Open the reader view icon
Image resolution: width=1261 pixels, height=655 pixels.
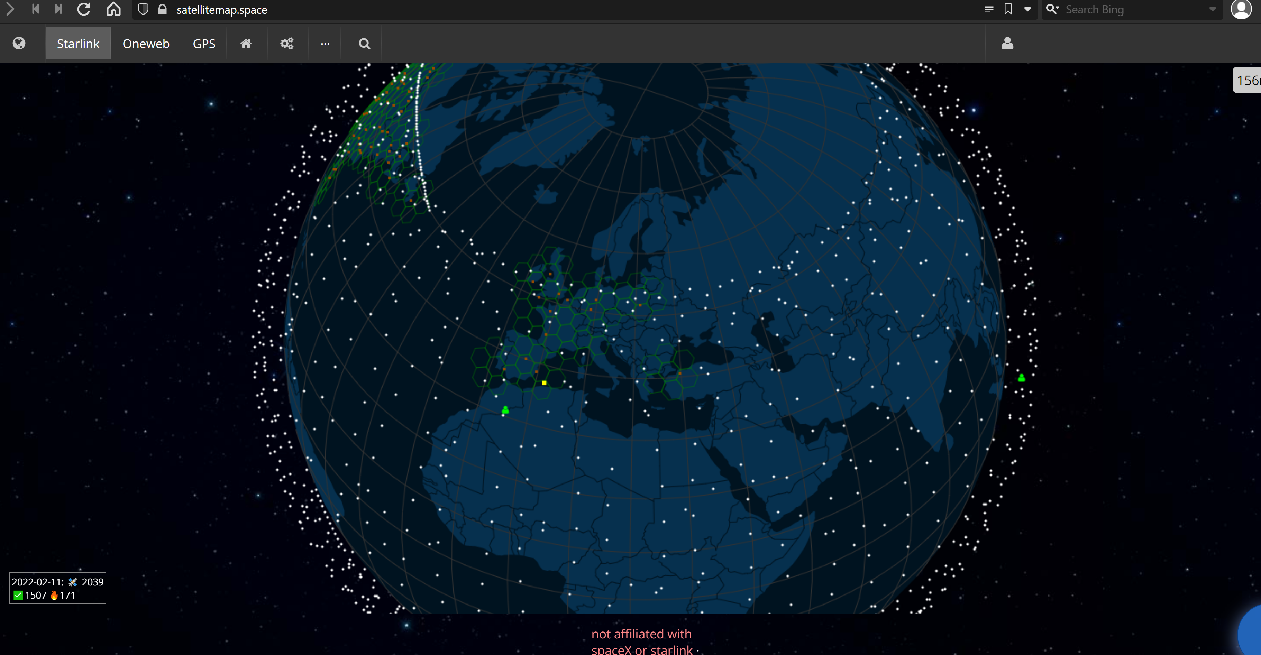click(989, 9)
